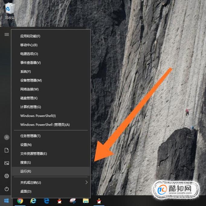Choose 系统(Y) in the menu
This screenshot has width=206, height=206.
51,72
